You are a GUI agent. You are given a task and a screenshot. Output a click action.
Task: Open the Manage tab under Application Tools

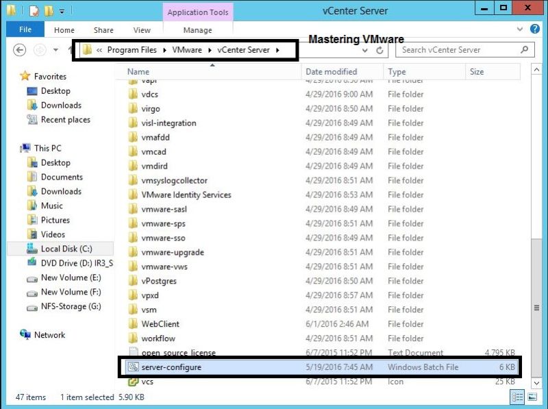pos(198,29)
